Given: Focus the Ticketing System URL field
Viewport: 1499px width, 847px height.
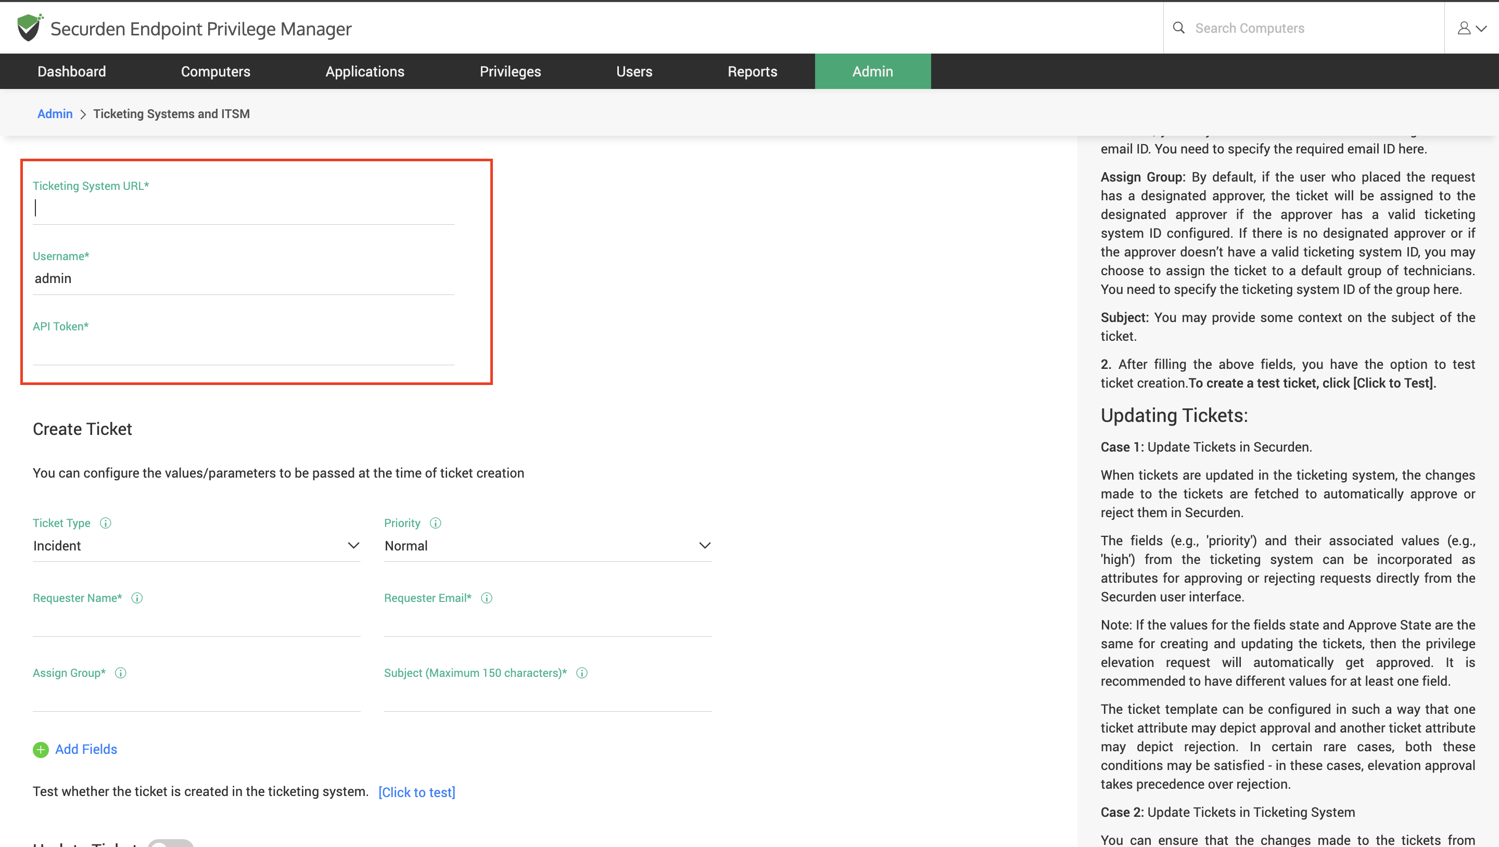Looking at the screenshot, I should pos(243,208).
